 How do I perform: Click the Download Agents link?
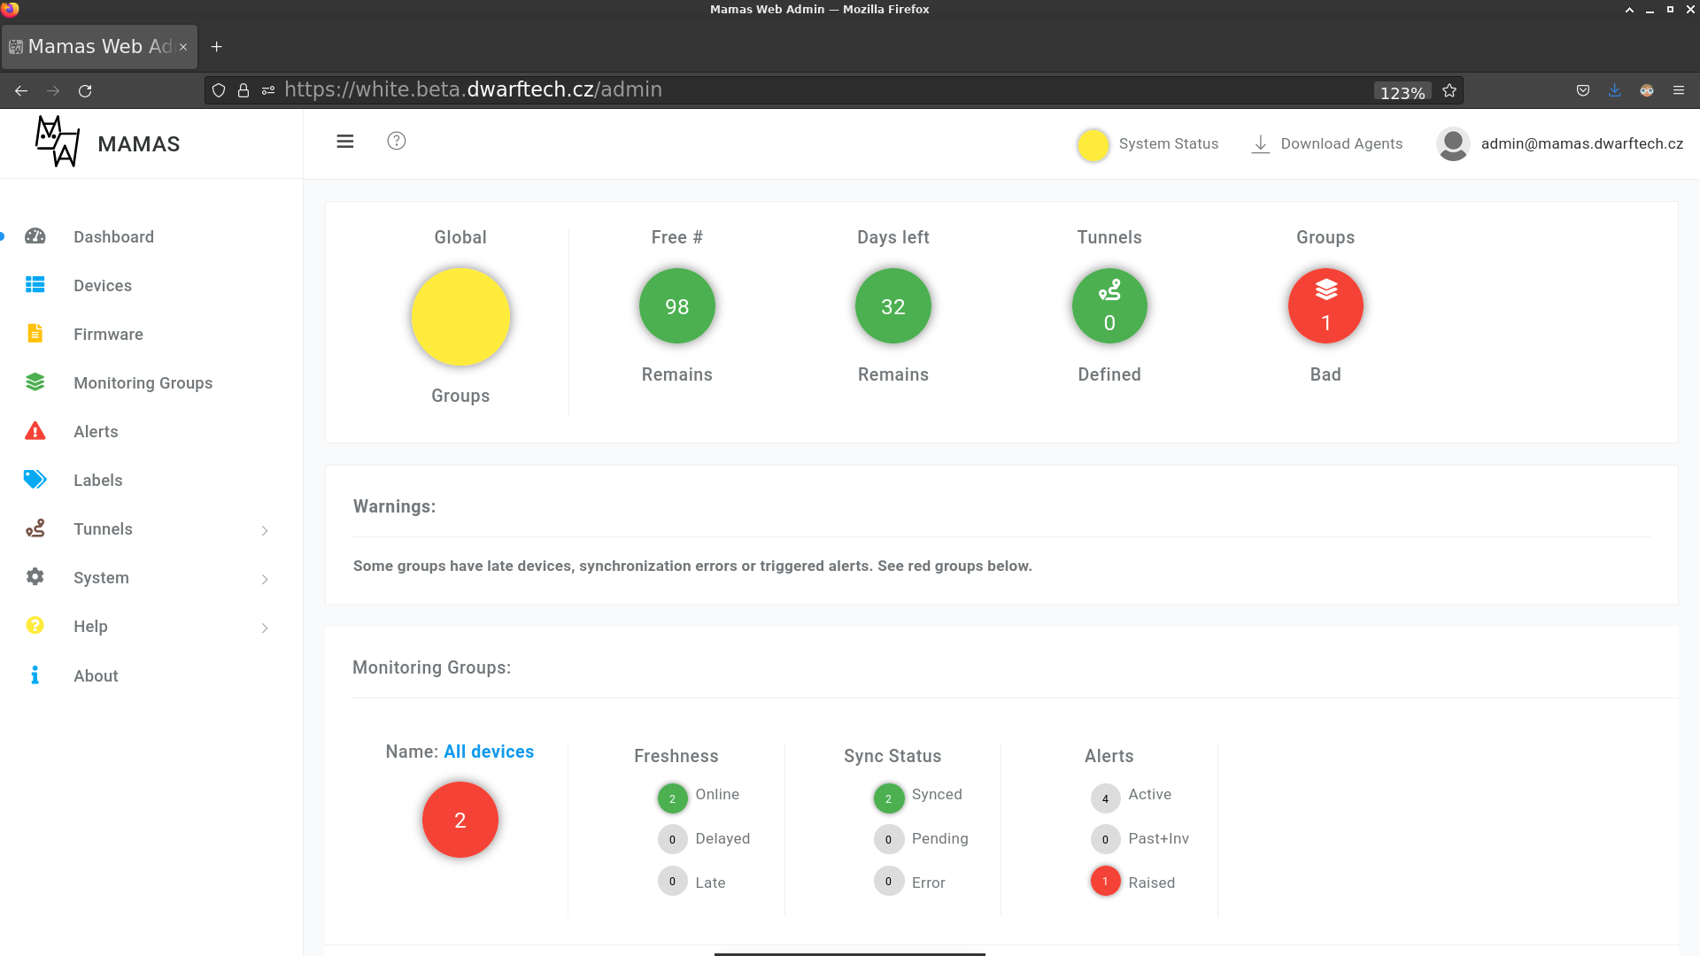[1327, 144]
